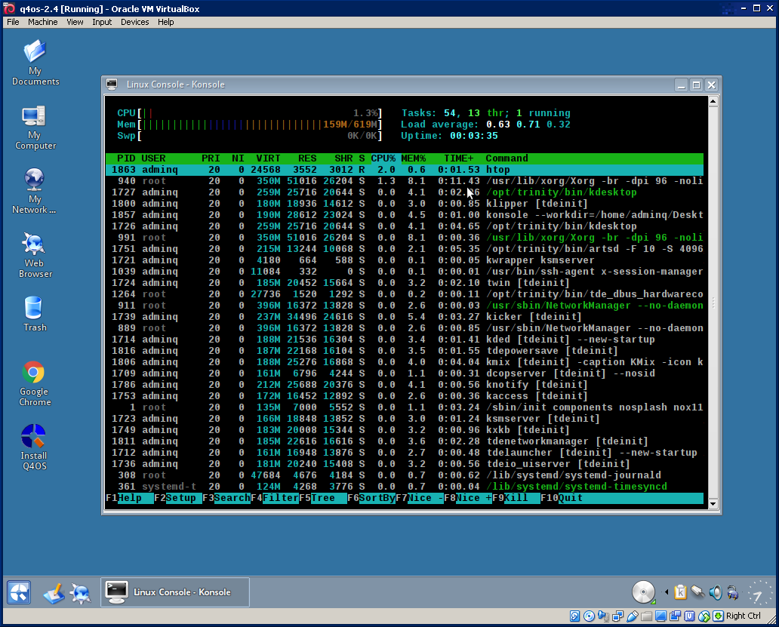
Task: Open the VirtualBox Input menu
Action: click(102, 22)
